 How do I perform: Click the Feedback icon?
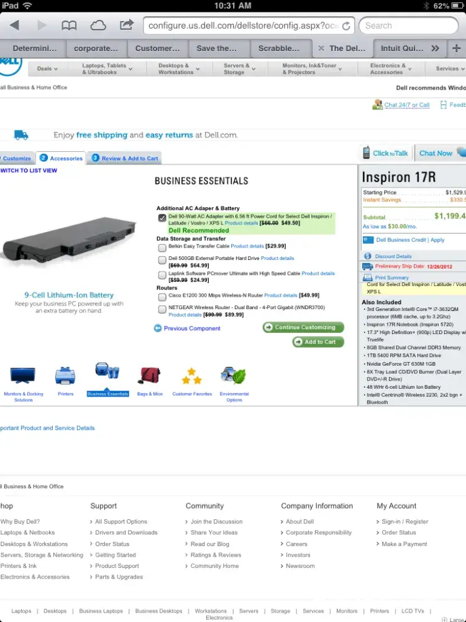(444, 104)
